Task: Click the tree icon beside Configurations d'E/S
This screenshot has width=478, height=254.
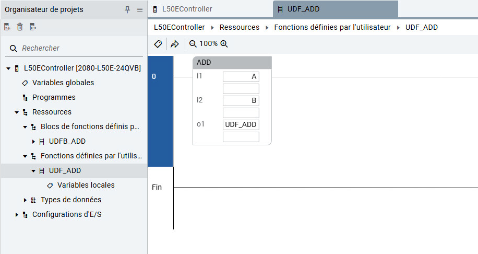Action: pos(25,215)
